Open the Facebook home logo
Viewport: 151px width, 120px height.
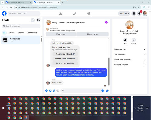coord(4,13)
